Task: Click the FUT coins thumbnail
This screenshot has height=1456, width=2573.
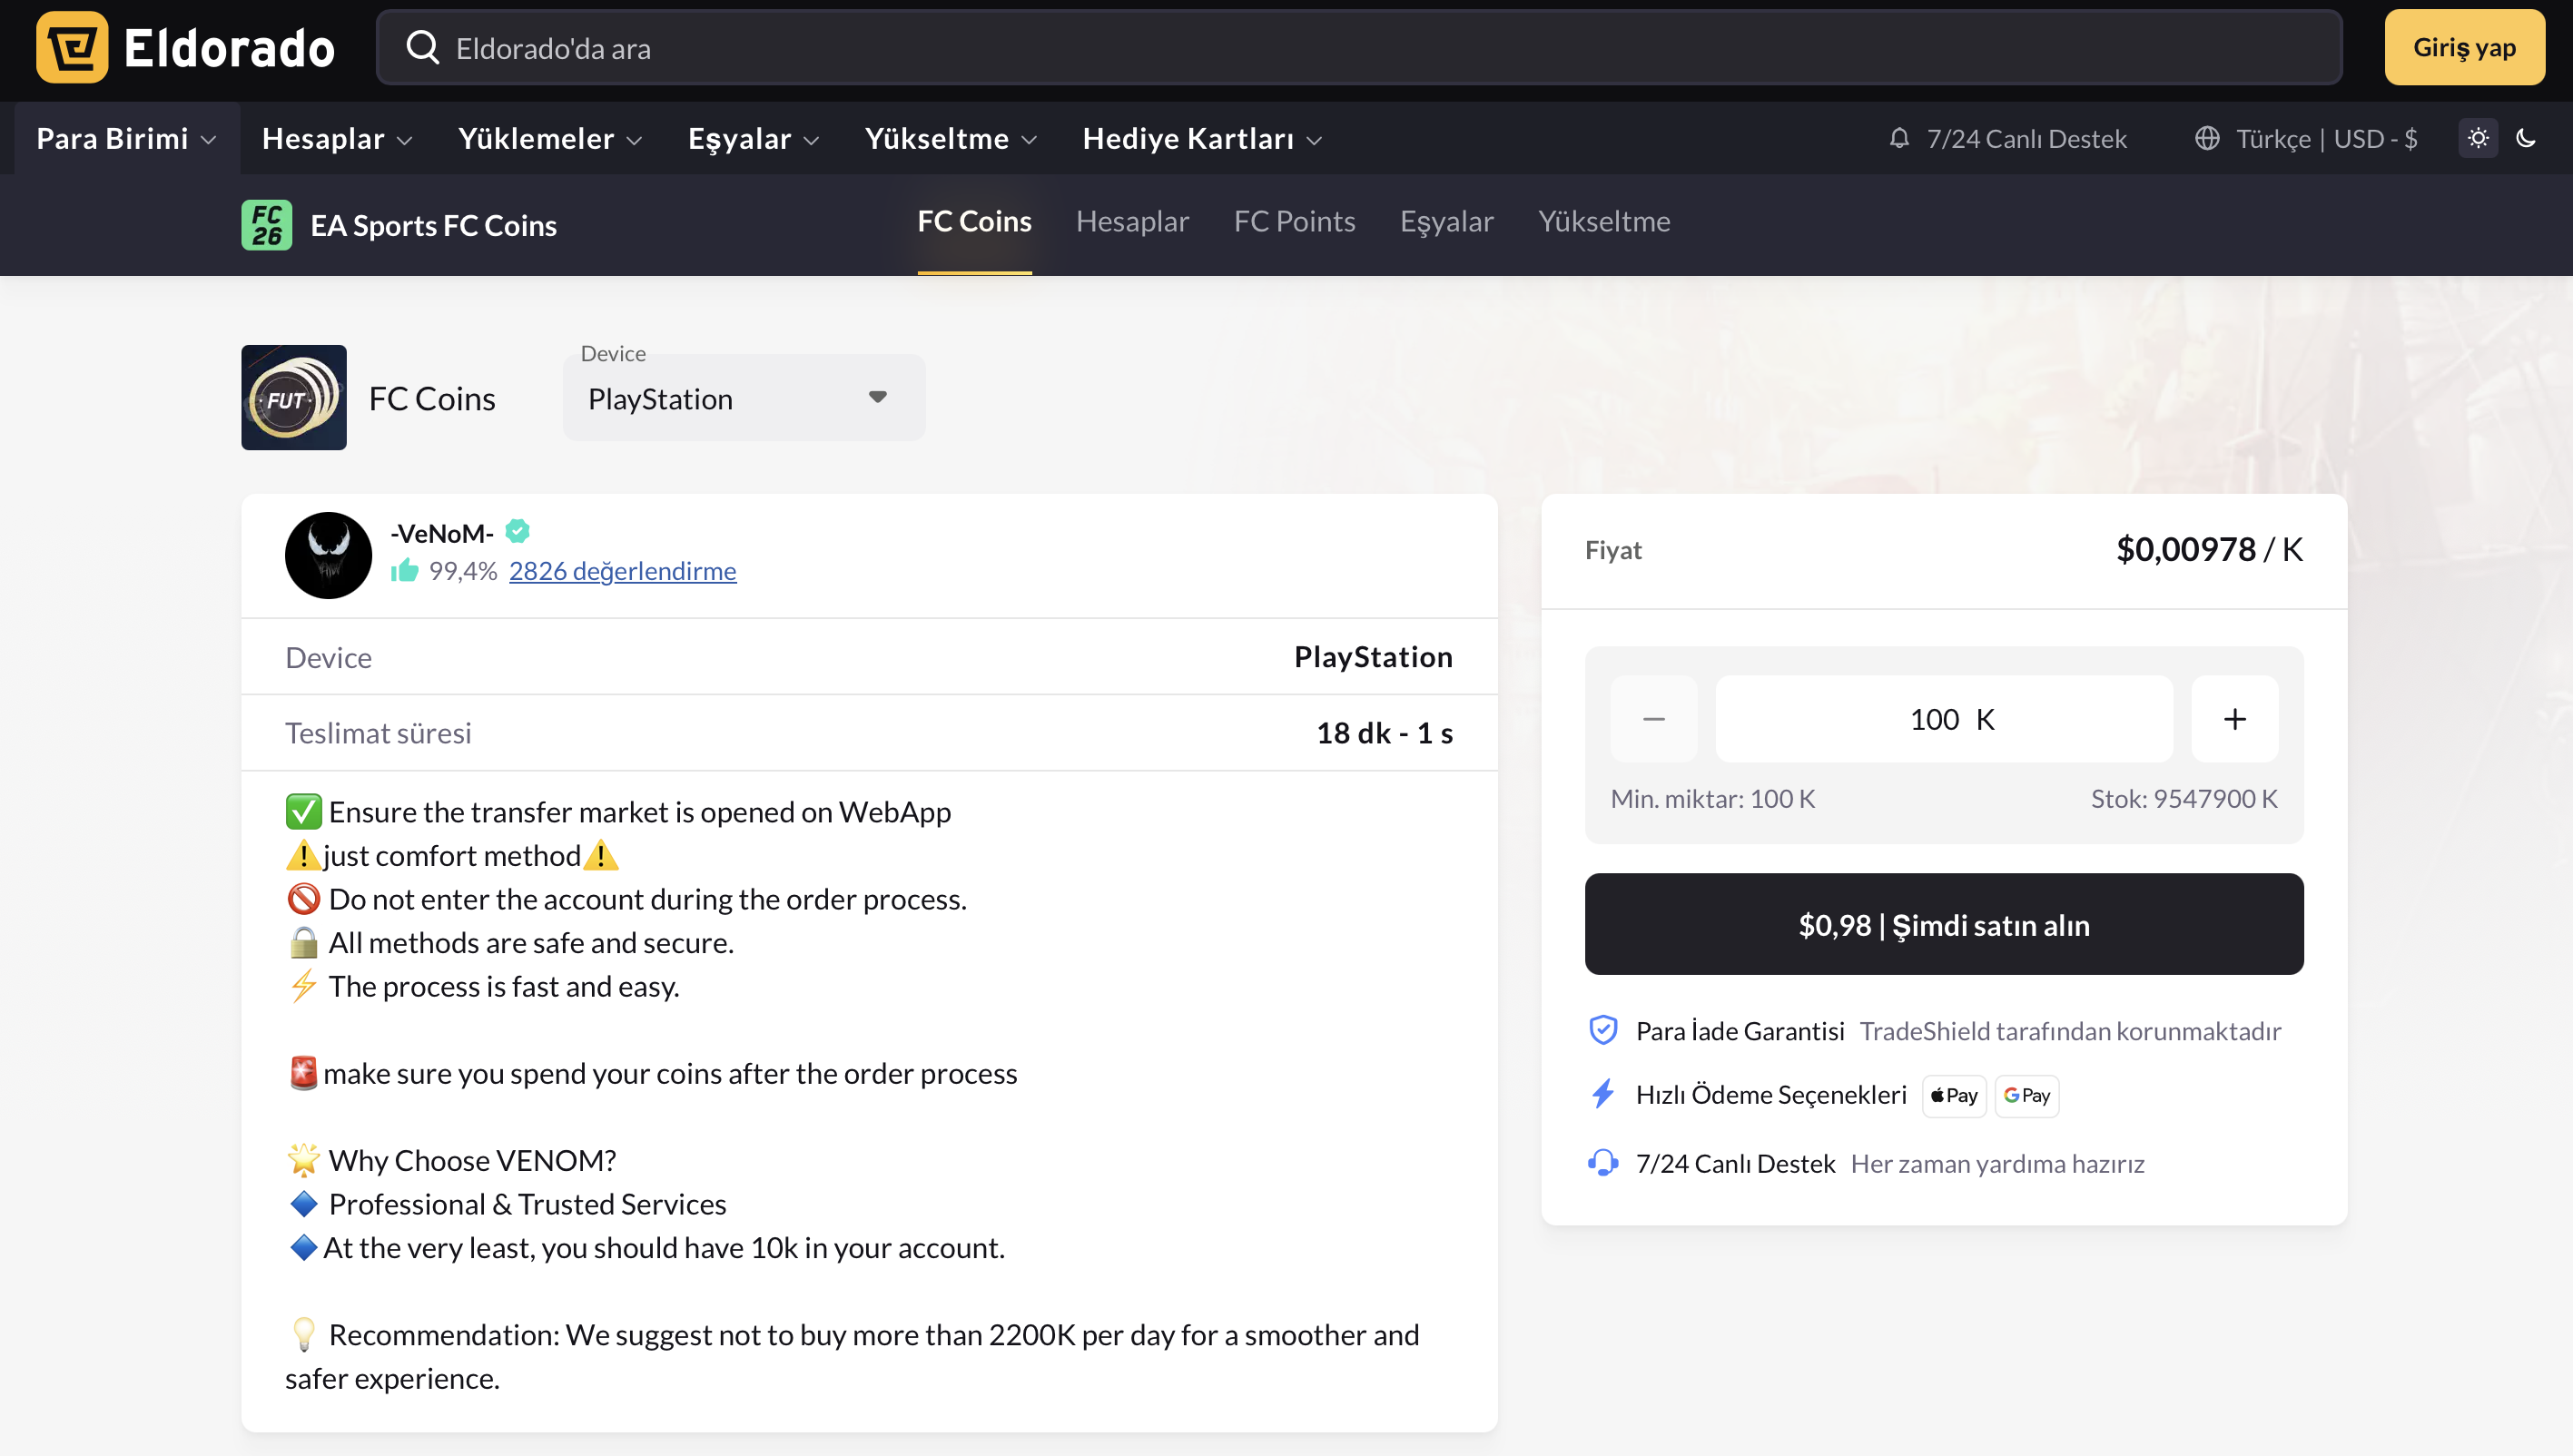Action: click(x=293, y=397)
